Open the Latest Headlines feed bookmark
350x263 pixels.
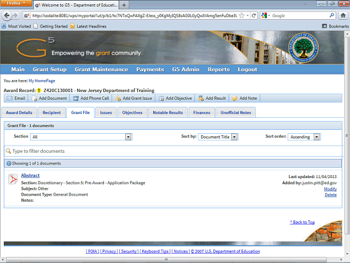pos(88,26)
